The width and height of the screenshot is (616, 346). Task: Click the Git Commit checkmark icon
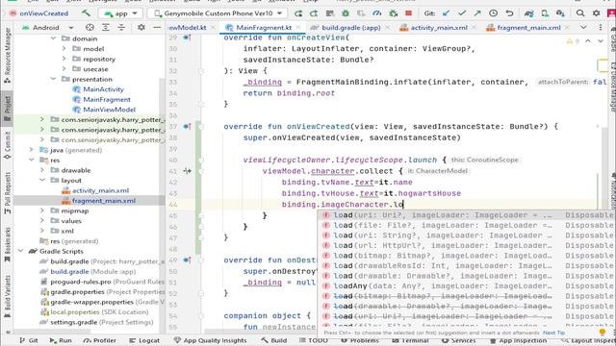tap(462, 13)
